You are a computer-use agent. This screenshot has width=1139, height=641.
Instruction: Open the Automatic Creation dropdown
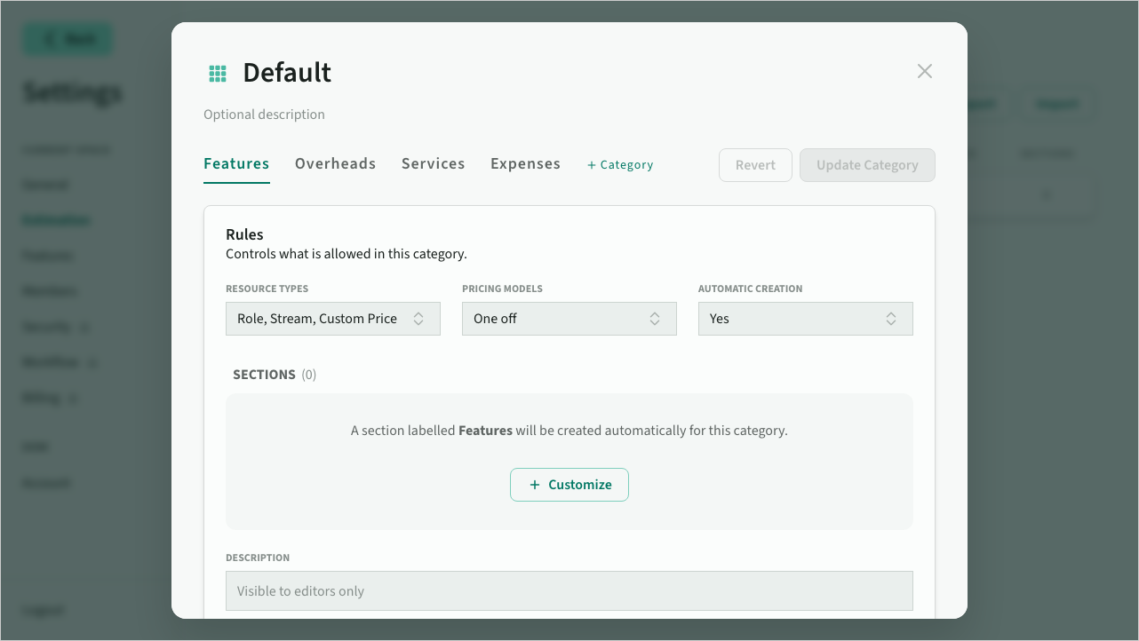[805, 319]
